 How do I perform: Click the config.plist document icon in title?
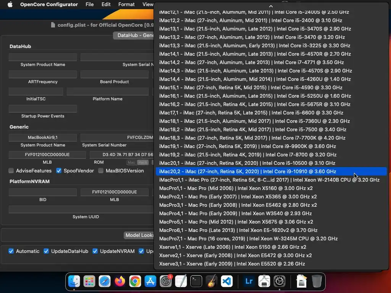point(53,25)
